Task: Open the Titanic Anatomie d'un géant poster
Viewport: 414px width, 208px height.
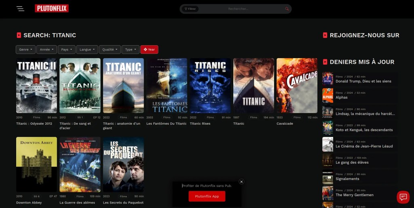Action: click(123, 86)
